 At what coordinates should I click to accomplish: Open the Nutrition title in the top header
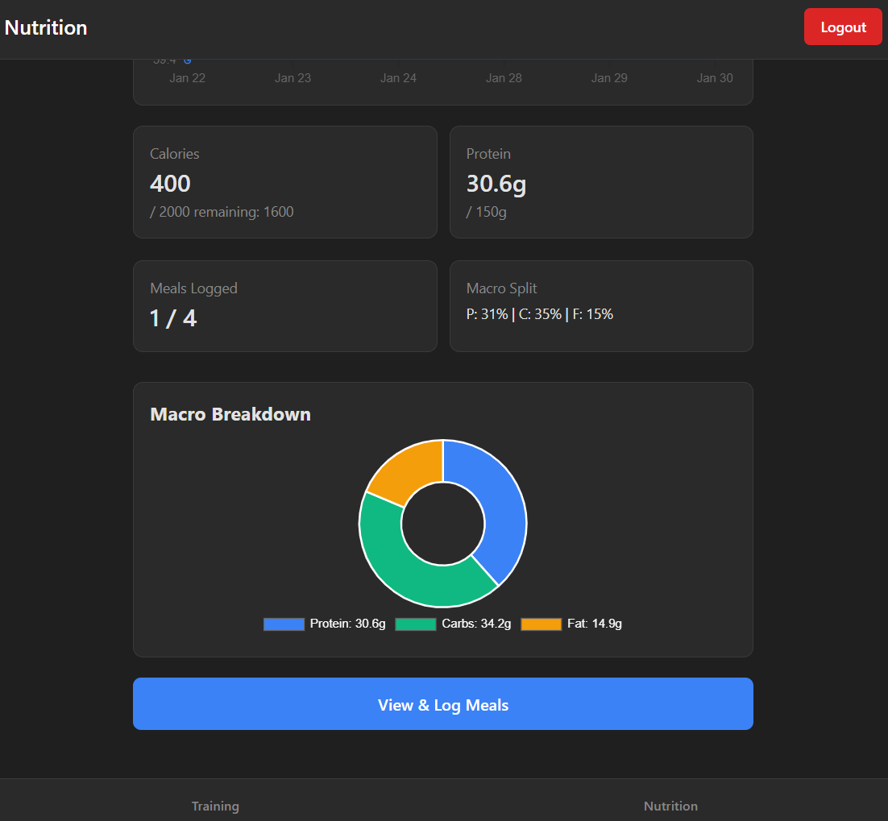[46, 27]
